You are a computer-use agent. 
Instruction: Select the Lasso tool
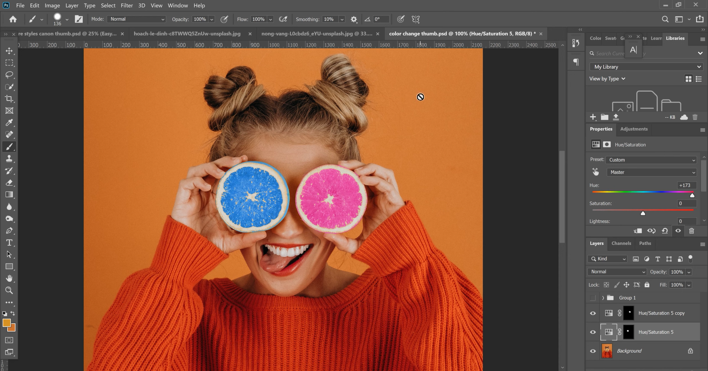tap(9, 75)
